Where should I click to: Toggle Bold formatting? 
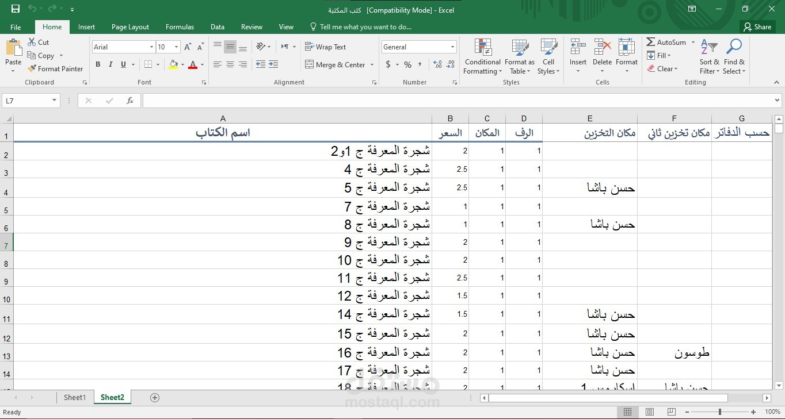(98, 64)
